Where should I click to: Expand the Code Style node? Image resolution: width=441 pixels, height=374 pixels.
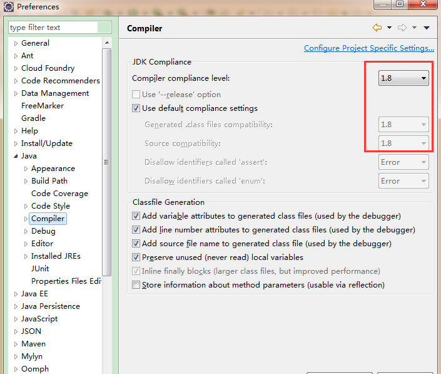pos(26,206)
